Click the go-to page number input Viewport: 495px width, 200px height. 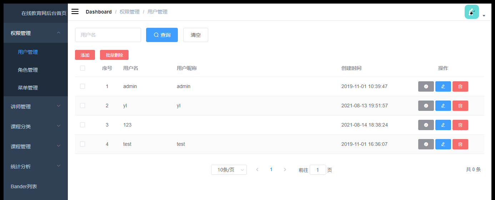point(318,170)
